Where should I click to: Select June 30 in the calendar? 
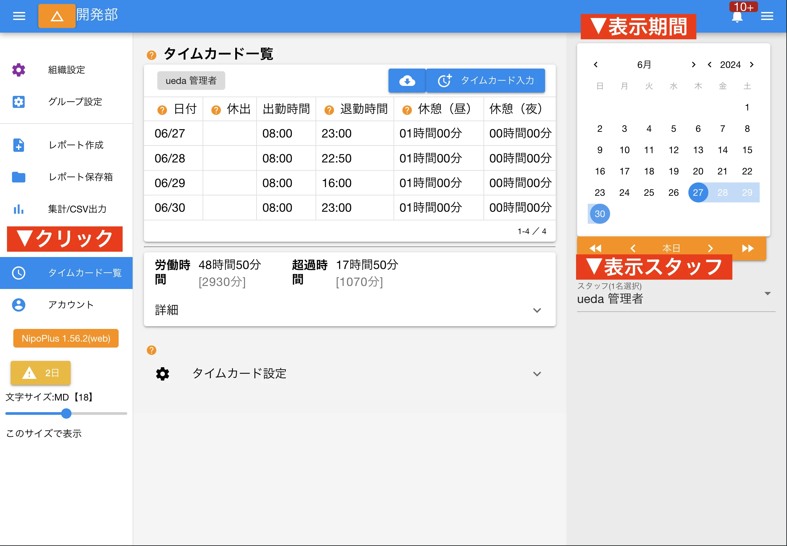[599, 213]
